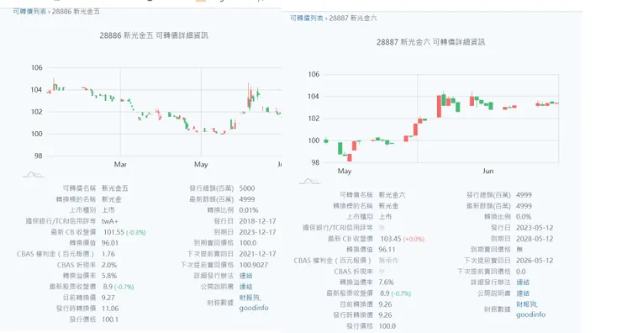Open 公開說明書 連結 for 新光金六

click(x=523, y=293)
